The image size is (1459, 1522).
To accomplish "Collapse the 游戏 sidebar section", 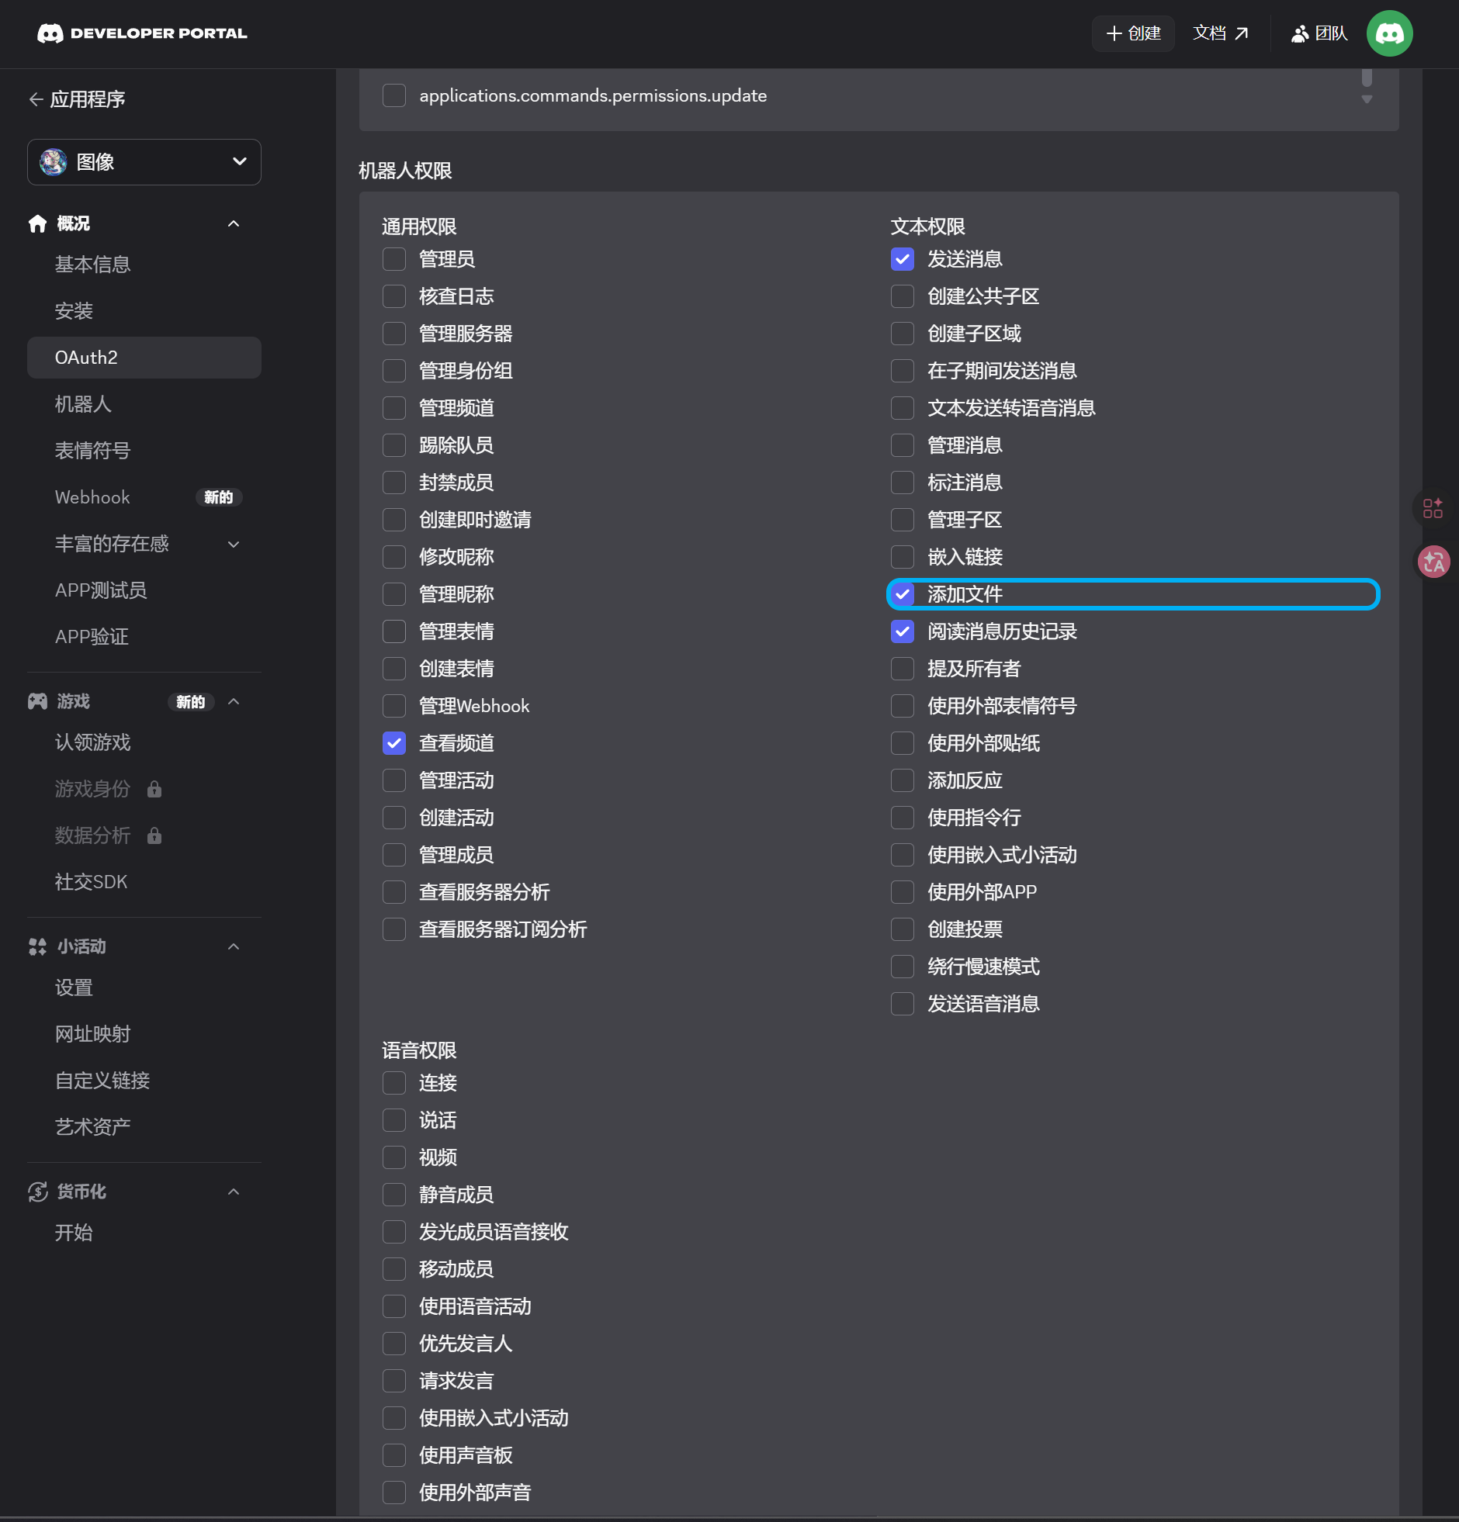I will (233, 702).
